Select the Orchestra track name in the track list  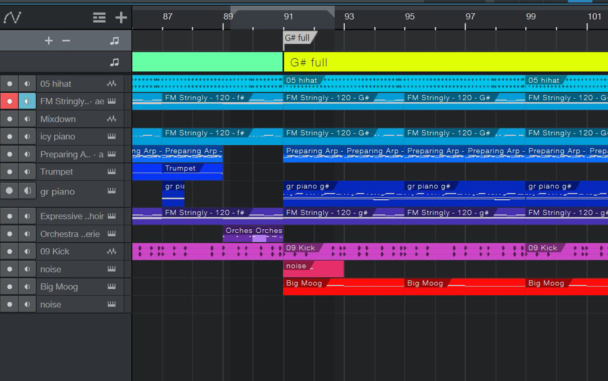pyautogui.click(x=70, y=234)
